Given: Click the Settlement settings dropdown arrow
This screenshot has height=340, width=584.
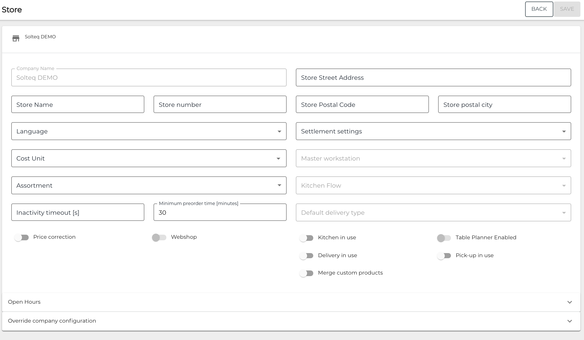Looking at the screenshot, I should pyautogui.click(x=564, y=131).
